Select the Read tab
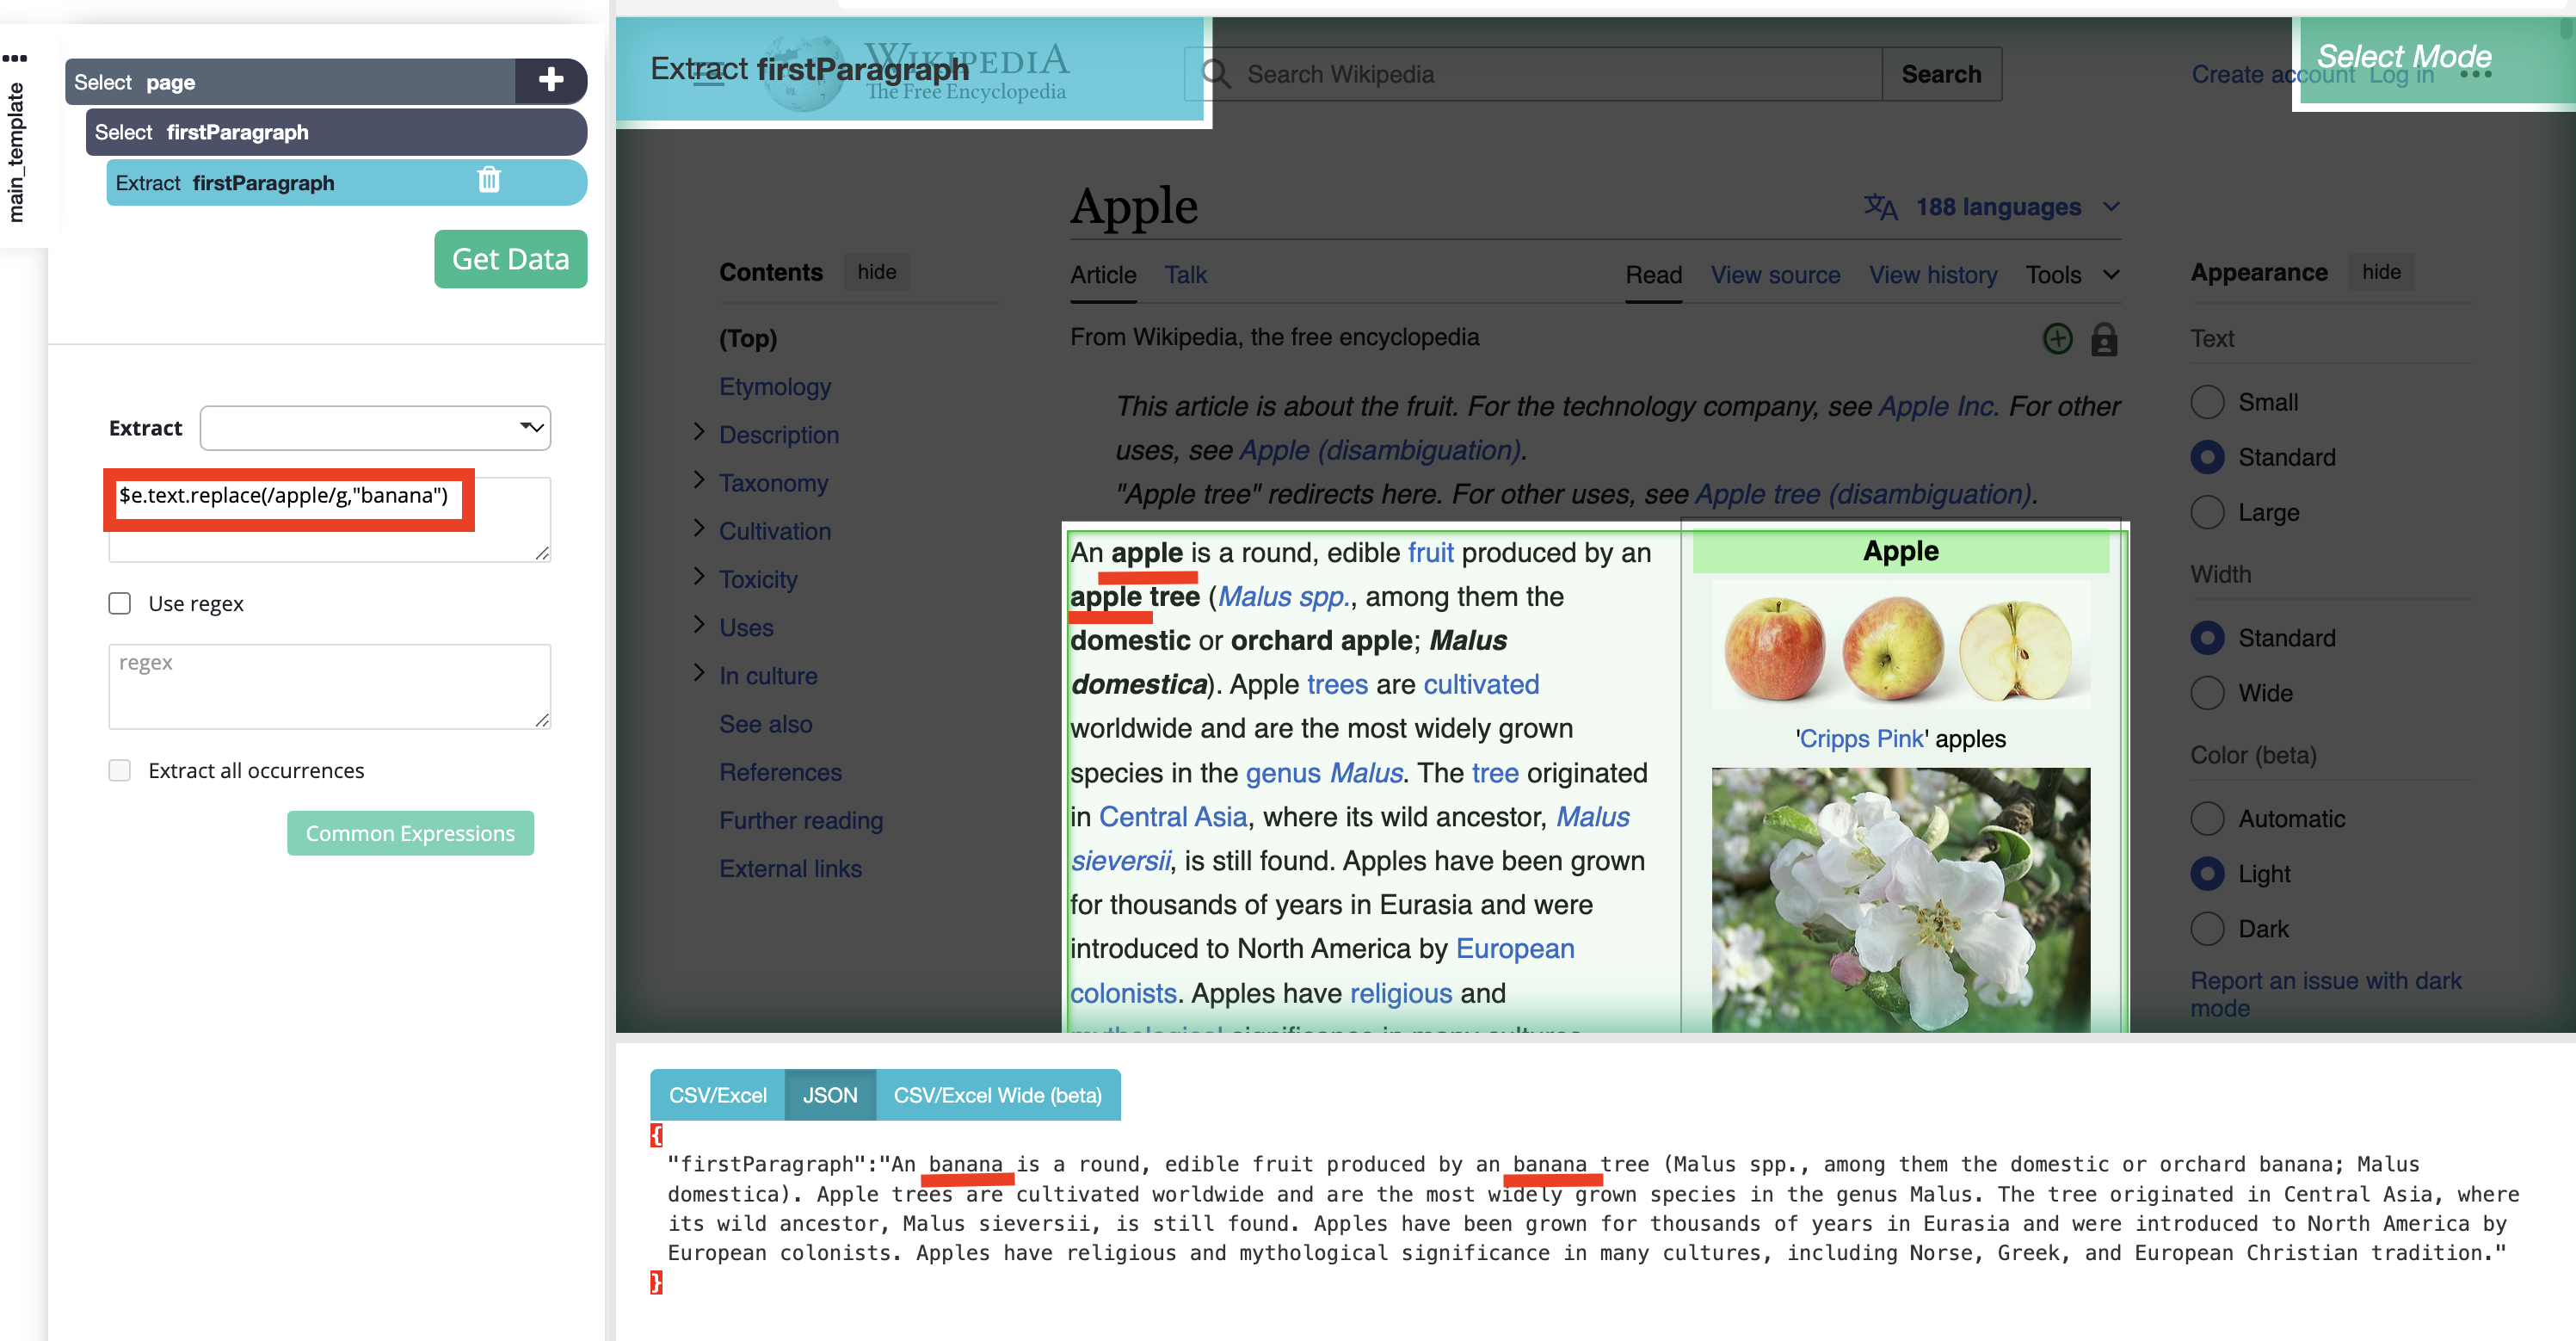The width and height of the screenshot is (2576, 1341). pos(1653,275)
